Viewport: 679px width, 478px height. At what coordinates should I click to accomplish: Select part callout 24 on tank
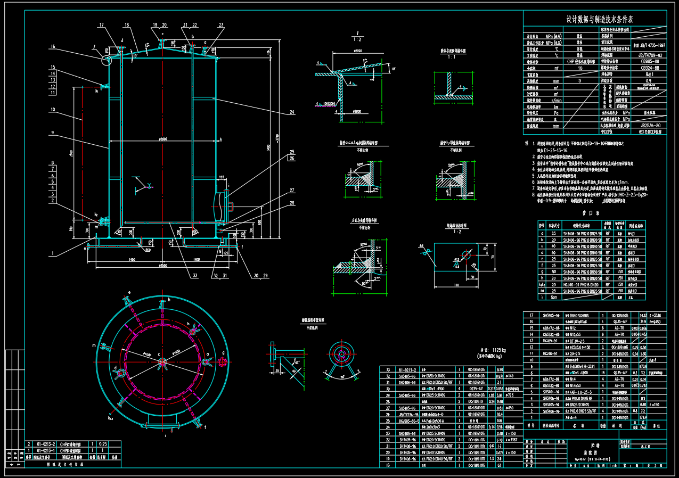click(292, 112)
